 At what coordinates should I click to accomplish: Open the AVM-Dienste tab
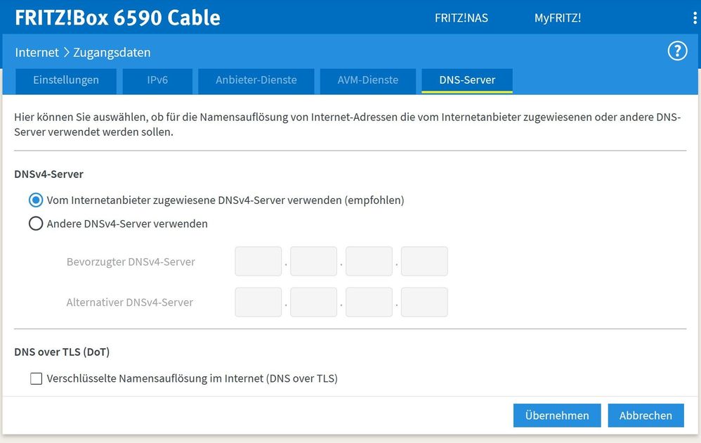[x=368, y=81]
